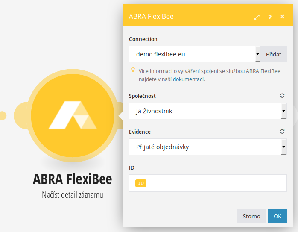
Task: Select the yellow ID variable pill
Action: click(141, 183)
